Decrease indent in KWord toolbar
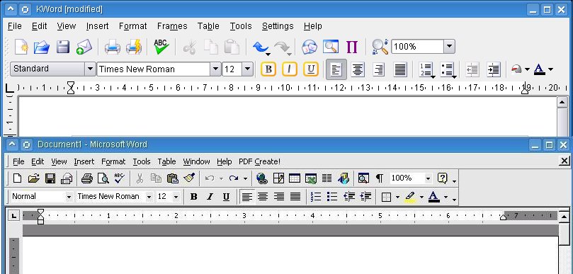 472,69
